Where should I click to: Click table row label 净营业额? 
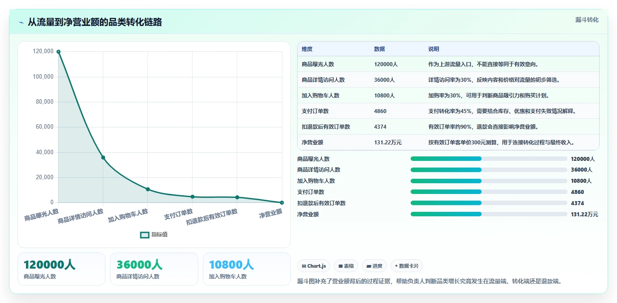point(312,143)
